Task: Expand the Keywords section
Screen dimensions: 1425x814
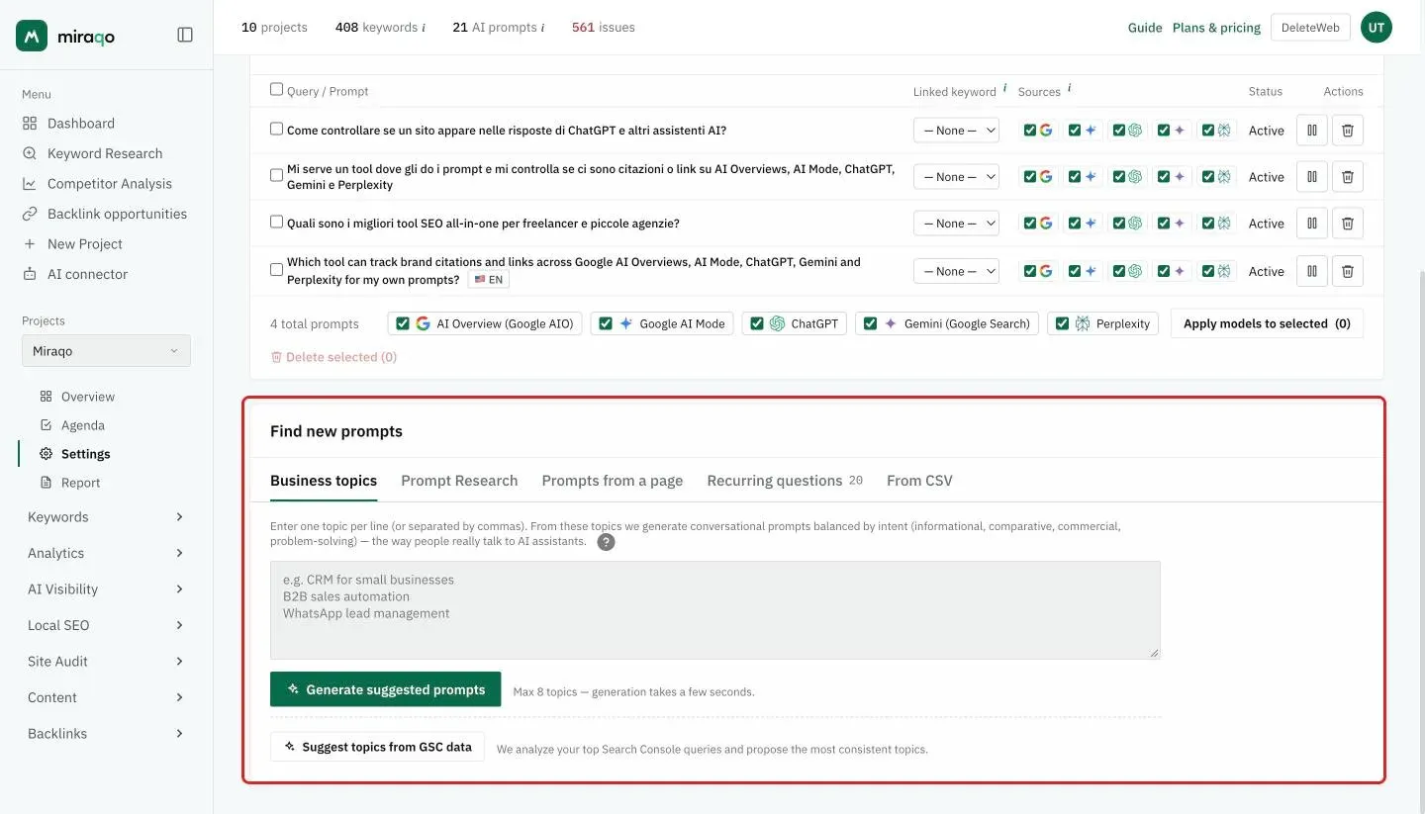Action: click(x=106, y=517)
